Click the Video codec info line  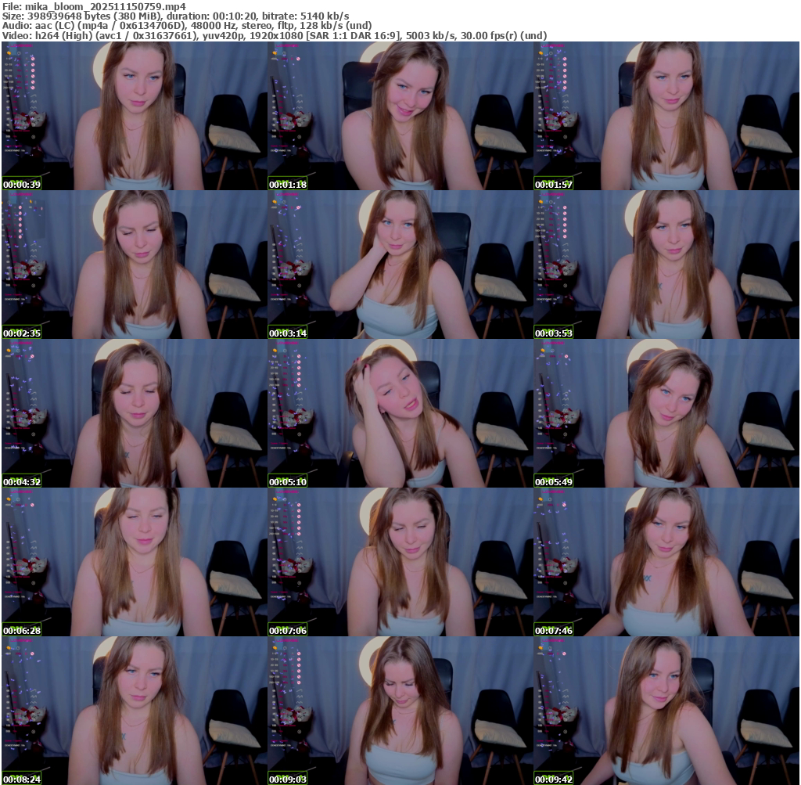(274, 35)
